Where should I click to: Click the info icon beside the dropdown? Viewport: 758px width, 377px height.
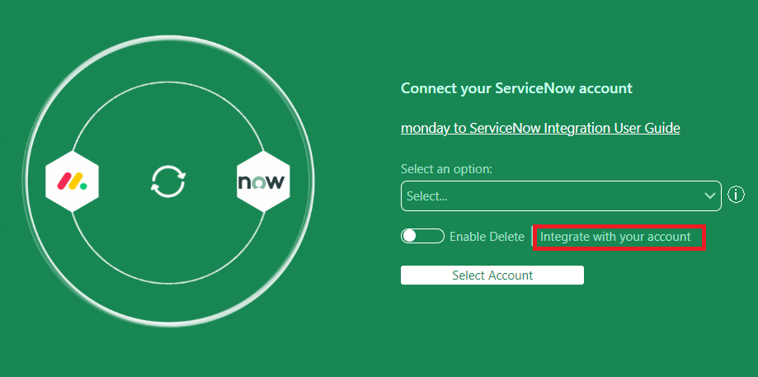[x=736, y=195]
